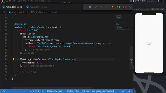Click the Fri 09:38 clock in menu bar
This screenshot has width=166, height=93.
[143, 1]
